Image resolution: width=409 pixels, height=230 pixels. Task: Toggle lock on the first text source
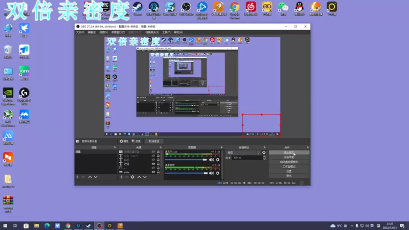tap(158, 156)
